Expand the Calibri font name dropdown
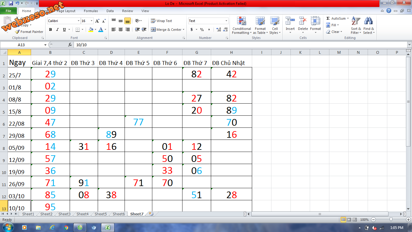This screenshot has height=232, width=412. pyautogui.click(x=78, y=21)
